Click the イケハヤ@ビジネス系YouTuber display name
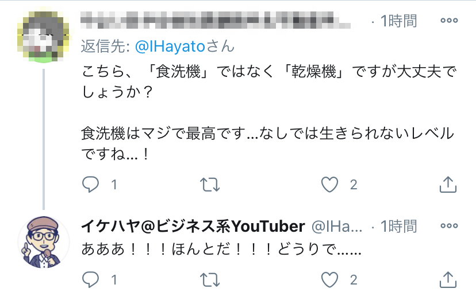 [x=193, y=227]
